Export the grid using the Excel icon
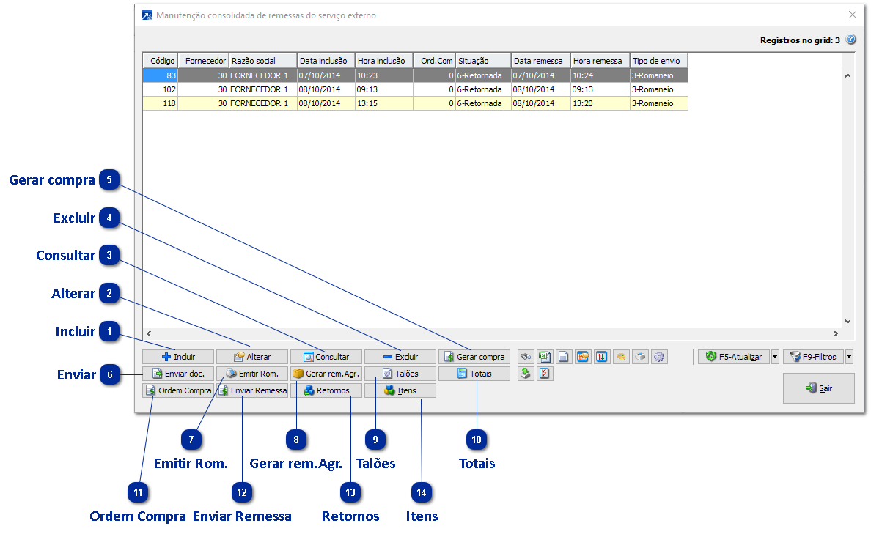The width and height of the screenshot is (871, 537). (545, 357)
